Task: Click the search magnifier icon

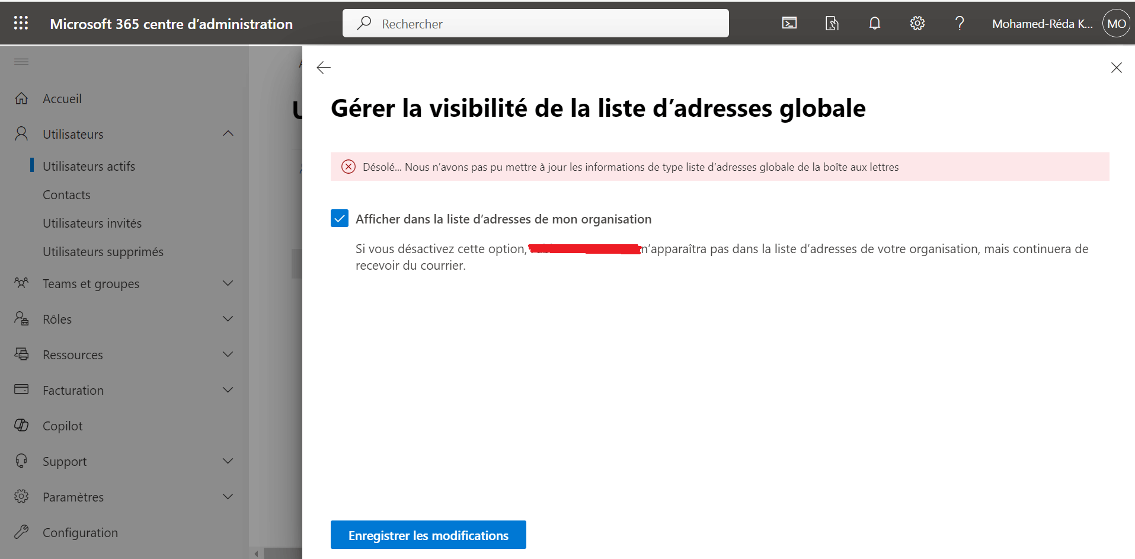Action: 364,23
